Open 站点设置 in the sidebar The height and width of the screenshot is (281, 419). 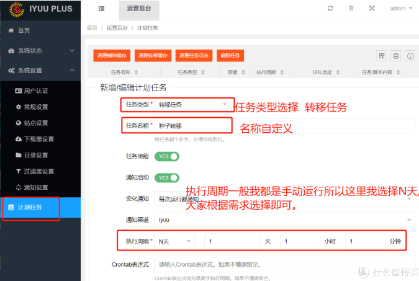point(40,123)
